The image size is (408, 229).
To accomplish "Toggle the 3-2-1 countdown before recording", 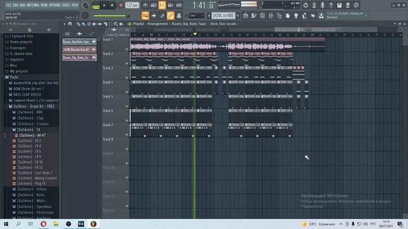I will pos(162,5).
